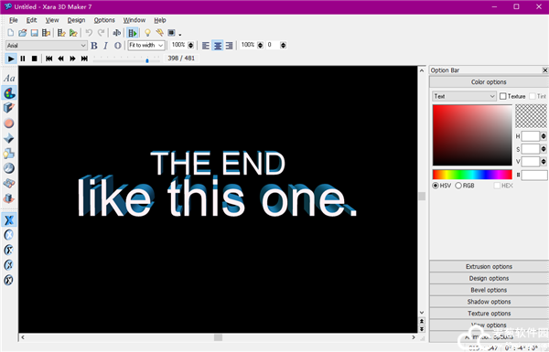Click the Color options panel header
This screenshot has width=549, height=352.
[489, 82]
